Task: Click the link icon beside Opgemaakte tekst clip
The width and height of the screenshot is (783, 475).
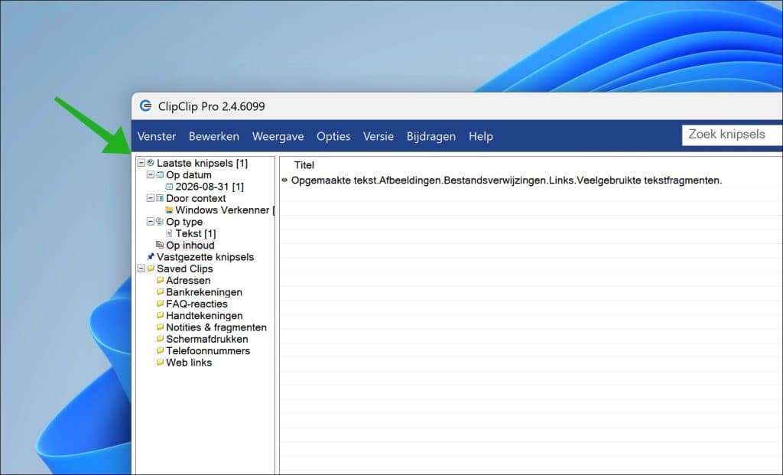Action: pos(284,181)
